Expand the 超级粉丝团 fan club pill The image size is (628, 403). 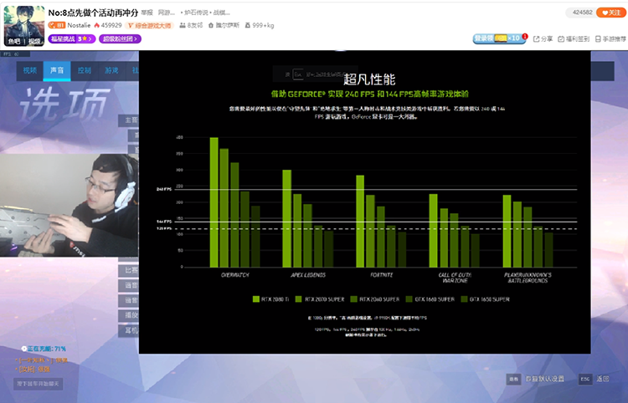tap(120, 38)
